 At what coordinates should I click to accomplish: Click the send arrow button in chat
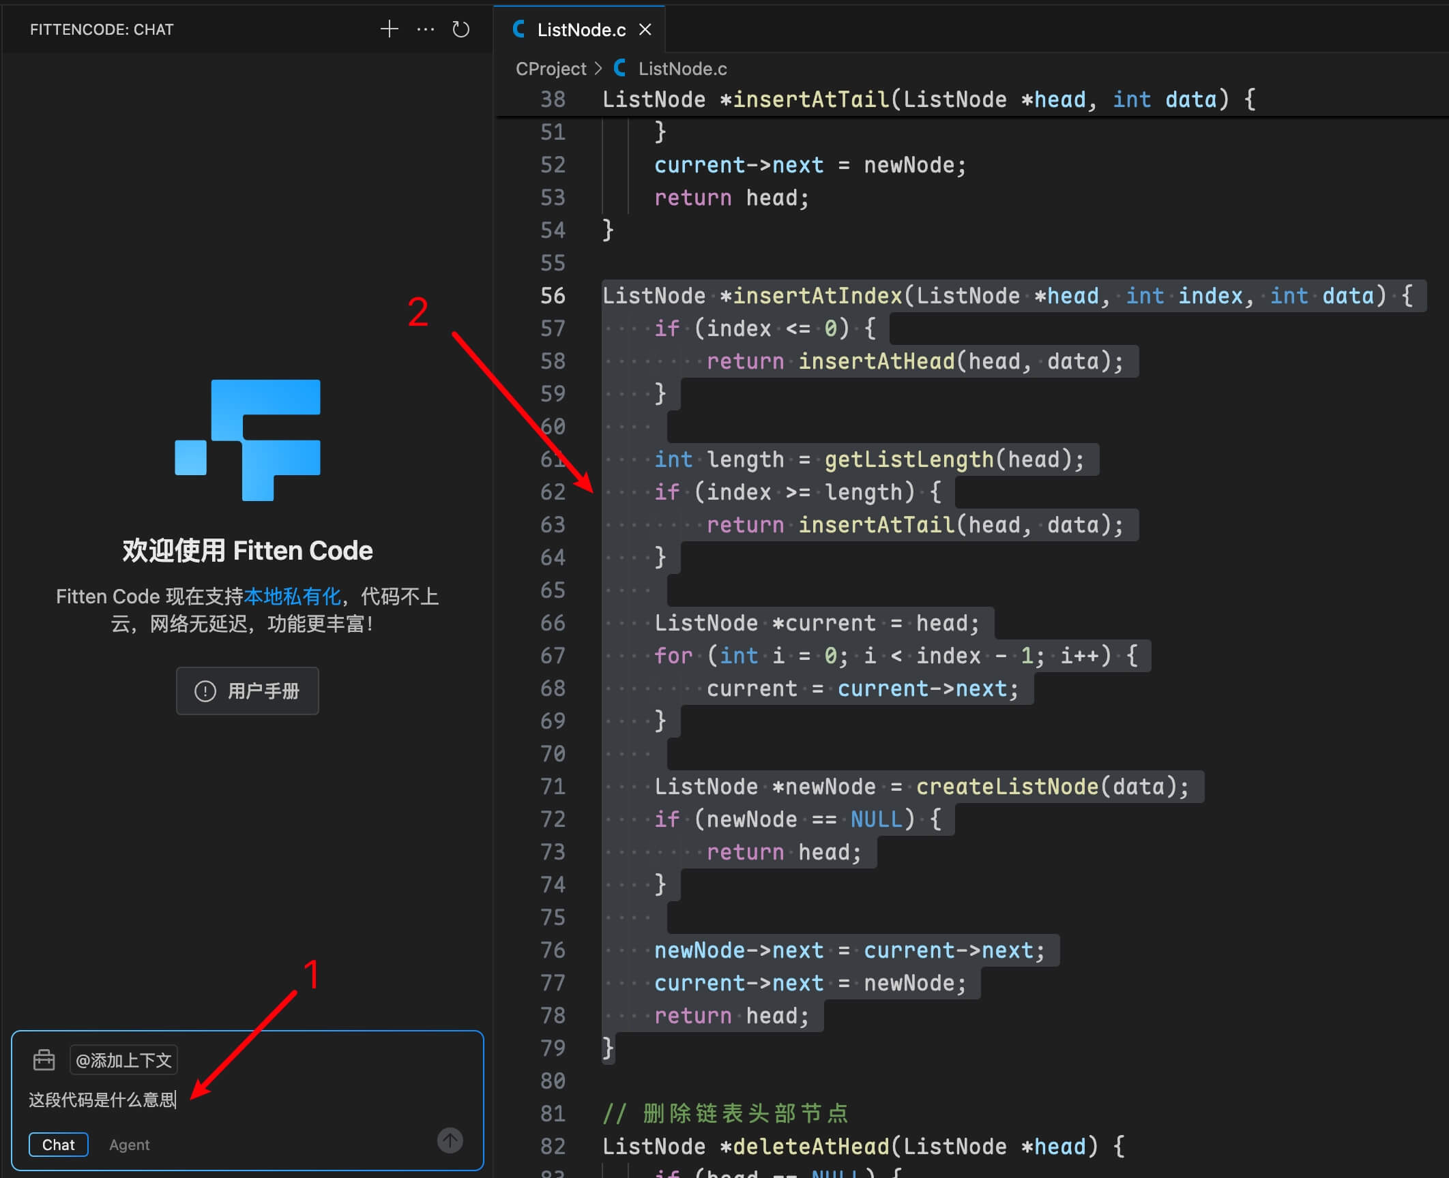450,1140
